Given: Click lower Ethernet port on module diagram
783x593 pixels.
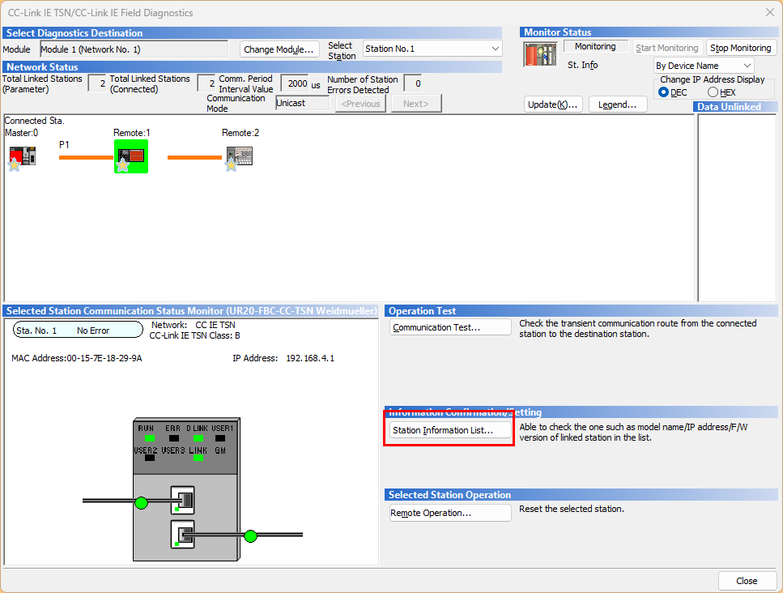Looking at the screenshot, I should point(183,534).
